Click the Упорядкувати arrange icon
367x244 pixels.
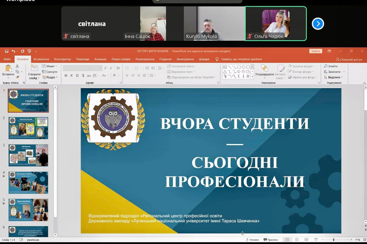point(265,70)
